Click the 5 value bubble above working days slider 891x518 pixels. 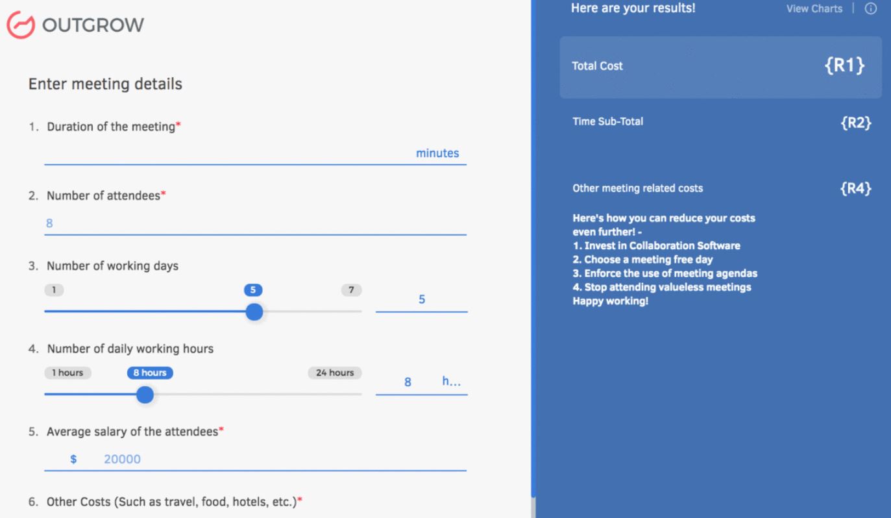(x=253, y=290)
